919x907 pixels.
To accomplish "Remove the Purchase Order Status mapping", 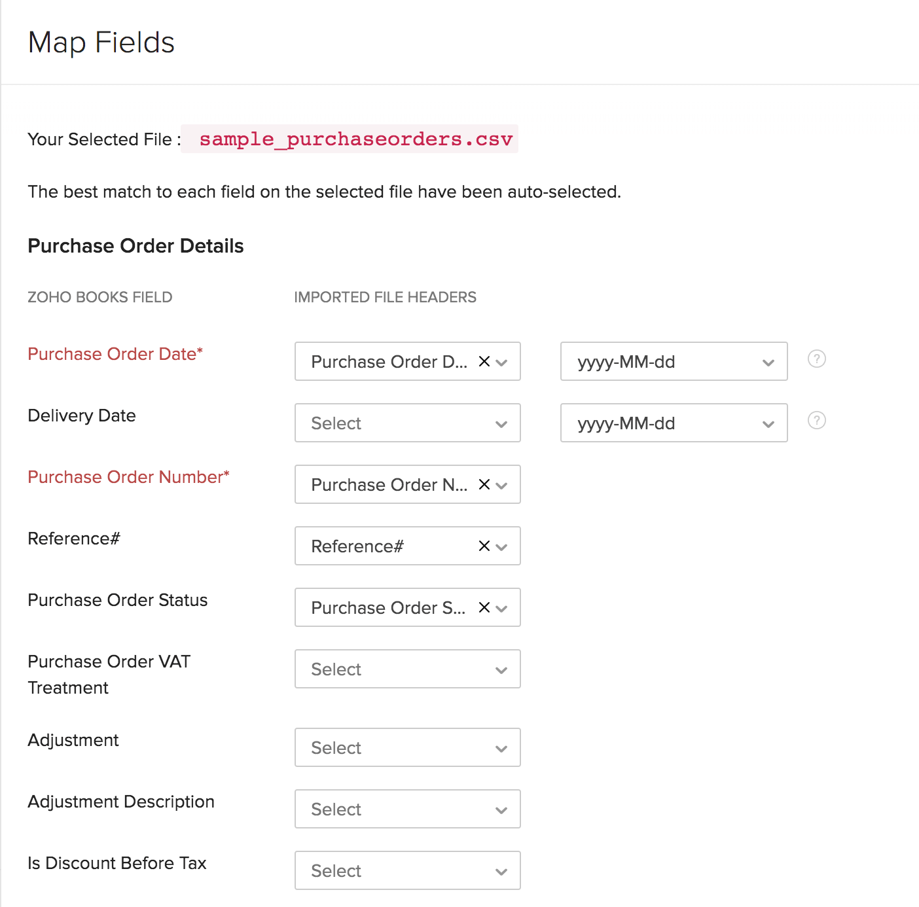I will tap(484, 607).
